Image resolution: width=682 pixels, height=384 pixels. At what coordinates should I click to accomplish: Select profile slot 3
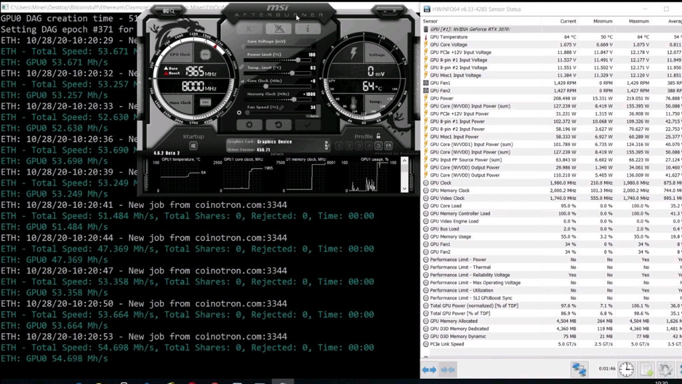359,146
